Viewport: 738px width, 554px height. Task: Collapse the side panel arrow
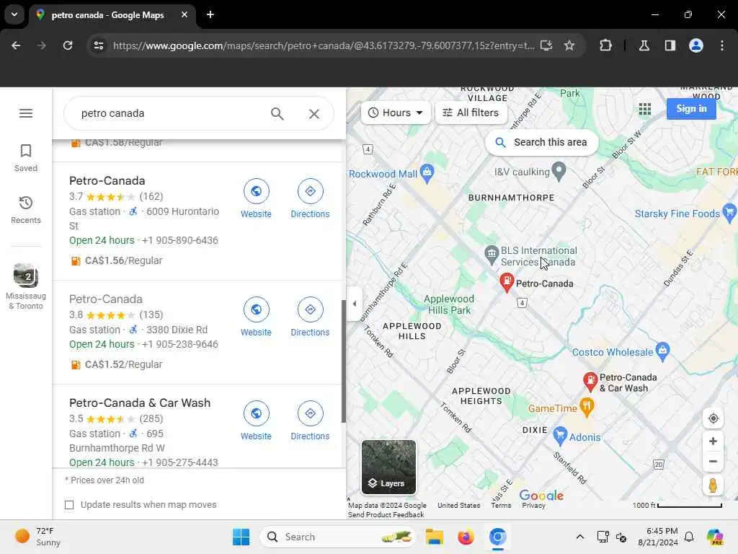355,304
